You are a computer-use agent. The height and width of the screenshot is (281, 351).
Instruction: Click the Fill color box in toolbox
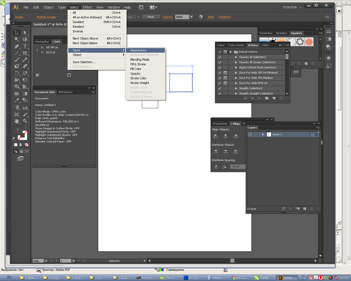pos(18,130)
